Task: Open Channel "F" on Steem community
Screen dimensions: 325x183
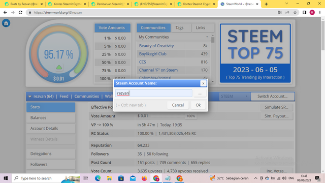Action: pos(158,70)
